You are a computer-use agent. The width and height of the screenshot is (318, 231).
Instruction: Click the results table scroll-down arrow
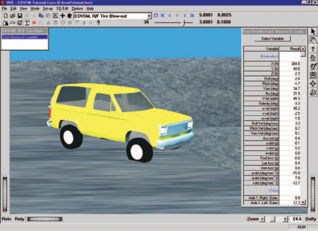(x=303, y=202)
